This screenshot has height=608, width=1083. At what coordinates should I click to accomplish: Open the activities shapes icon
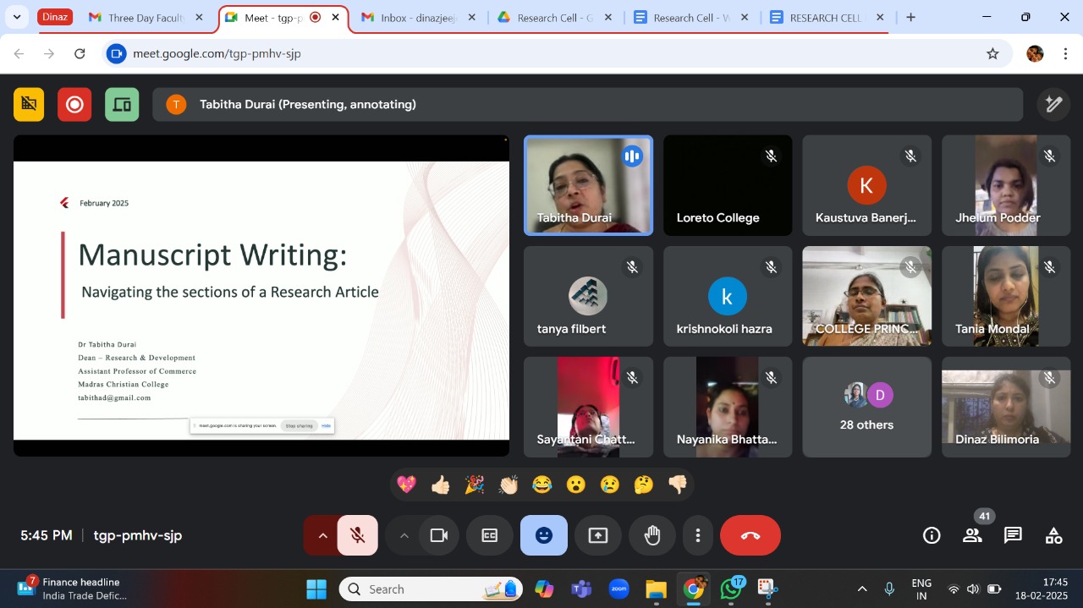pyautogui.click(x=1053, y=535)
